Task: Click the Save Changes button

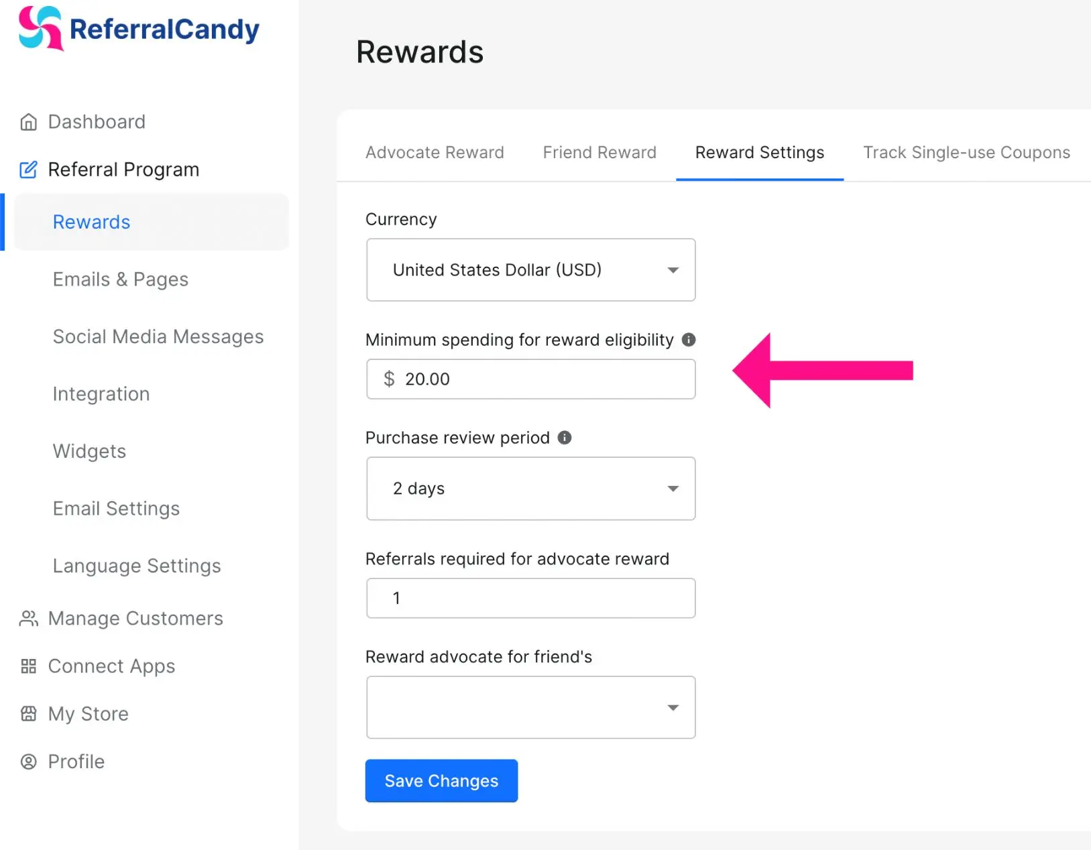Action: point(441,781)
